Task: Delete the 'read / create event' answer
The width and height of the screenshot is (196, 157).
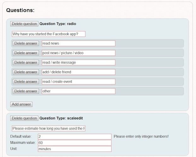Action: [26, 82]
